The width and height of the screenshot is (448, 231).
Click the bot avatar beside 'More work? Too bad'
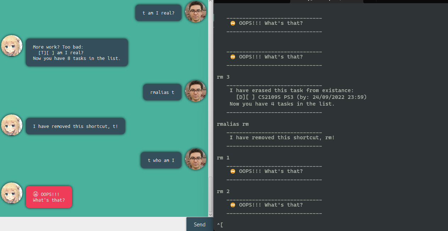(12, 46)
